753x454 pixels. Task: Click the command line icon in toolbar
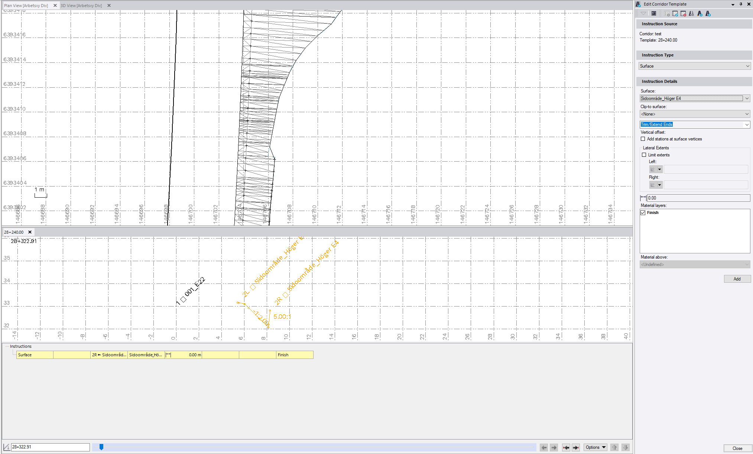tap(654, 14)
